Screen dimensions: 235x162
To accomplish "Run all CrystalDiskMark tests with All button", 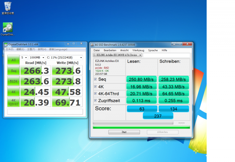I will click(14, 60).
